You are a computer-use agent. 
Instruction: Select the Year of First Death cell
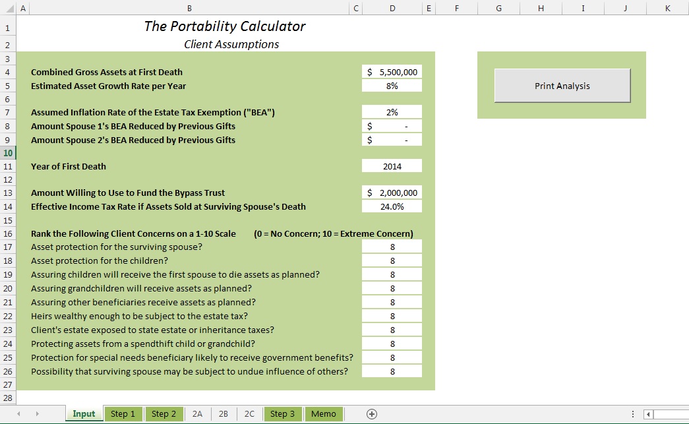[x=392, y=166]
